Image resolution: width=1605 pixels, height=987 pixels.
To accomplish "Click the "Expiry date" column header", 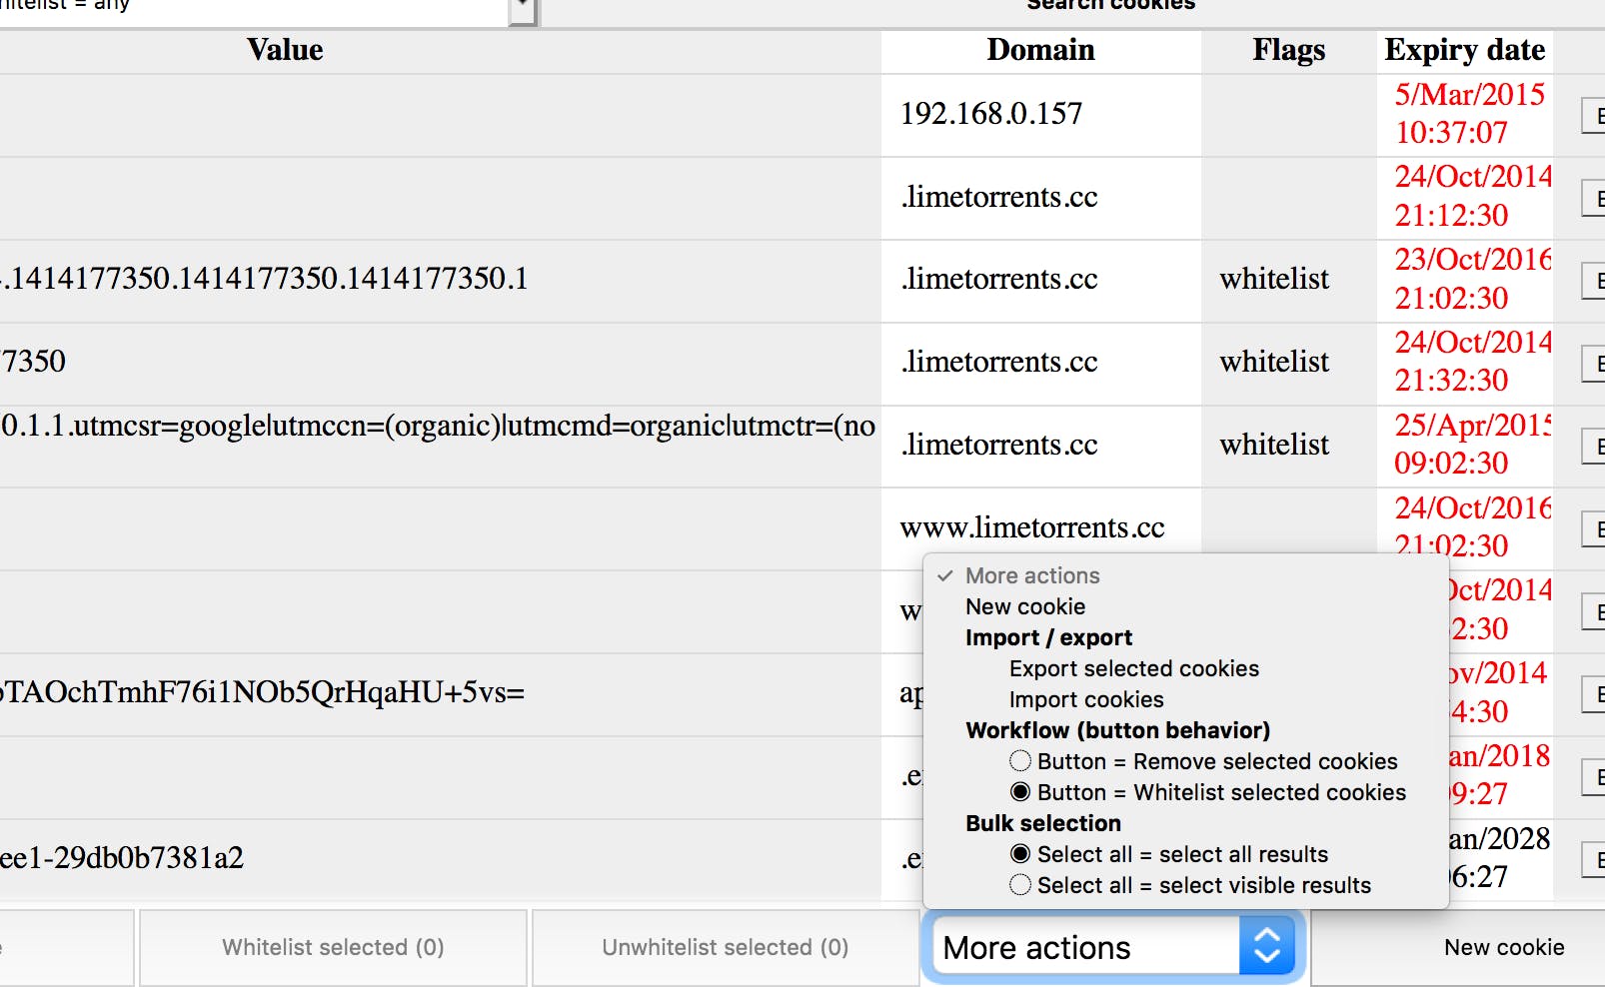I will [1464, 50].
